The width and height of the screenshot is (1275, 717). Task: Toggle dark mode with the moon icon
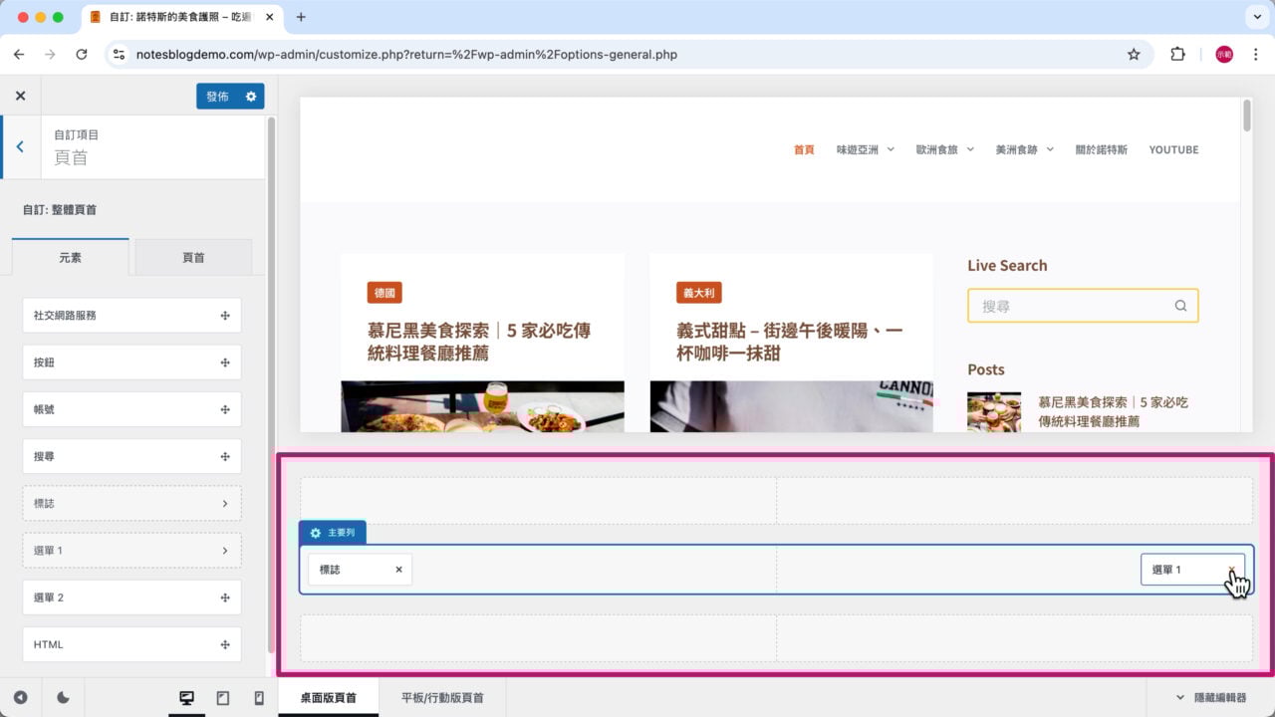pyautogui.click(x=64, y=698)
